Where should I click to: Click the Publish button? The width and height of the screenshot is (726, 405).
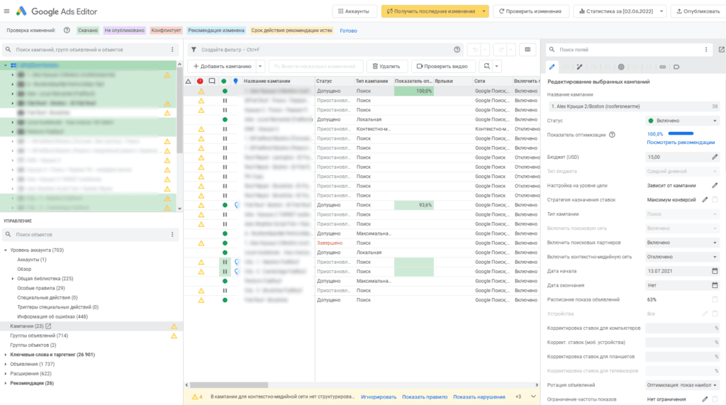click(698, 11)
